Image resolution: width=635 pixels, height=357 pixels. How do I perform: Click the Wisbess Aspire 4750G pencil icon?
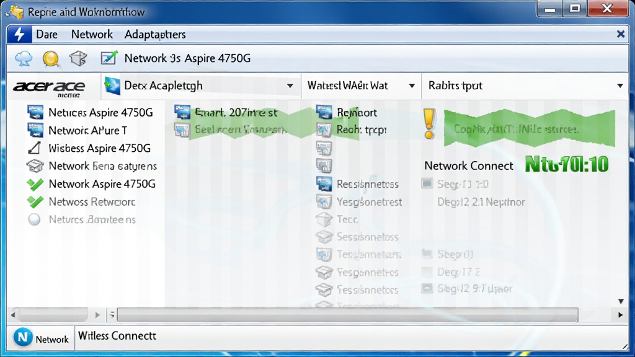click(x=35, y=148)
